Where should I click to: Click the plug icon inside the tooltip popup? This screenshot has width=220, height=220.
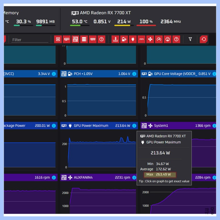(143, 142)
